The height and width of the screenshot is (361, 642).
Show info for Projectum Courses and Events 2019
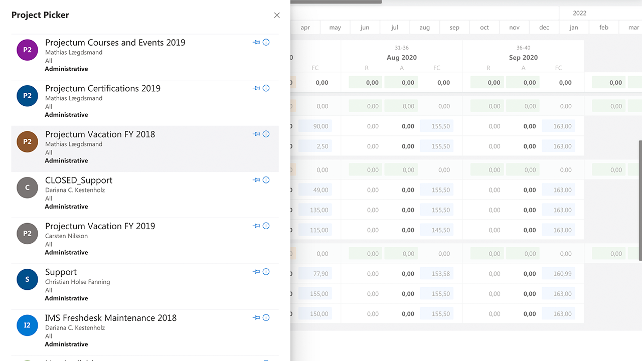[266, 42]
